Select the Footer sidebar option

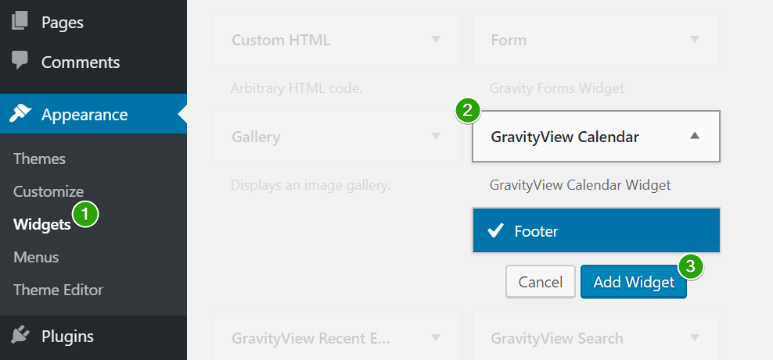click(596, 230)
